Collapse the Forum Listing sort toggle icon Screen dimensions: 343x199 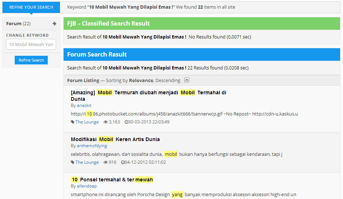tap(187, 80)
